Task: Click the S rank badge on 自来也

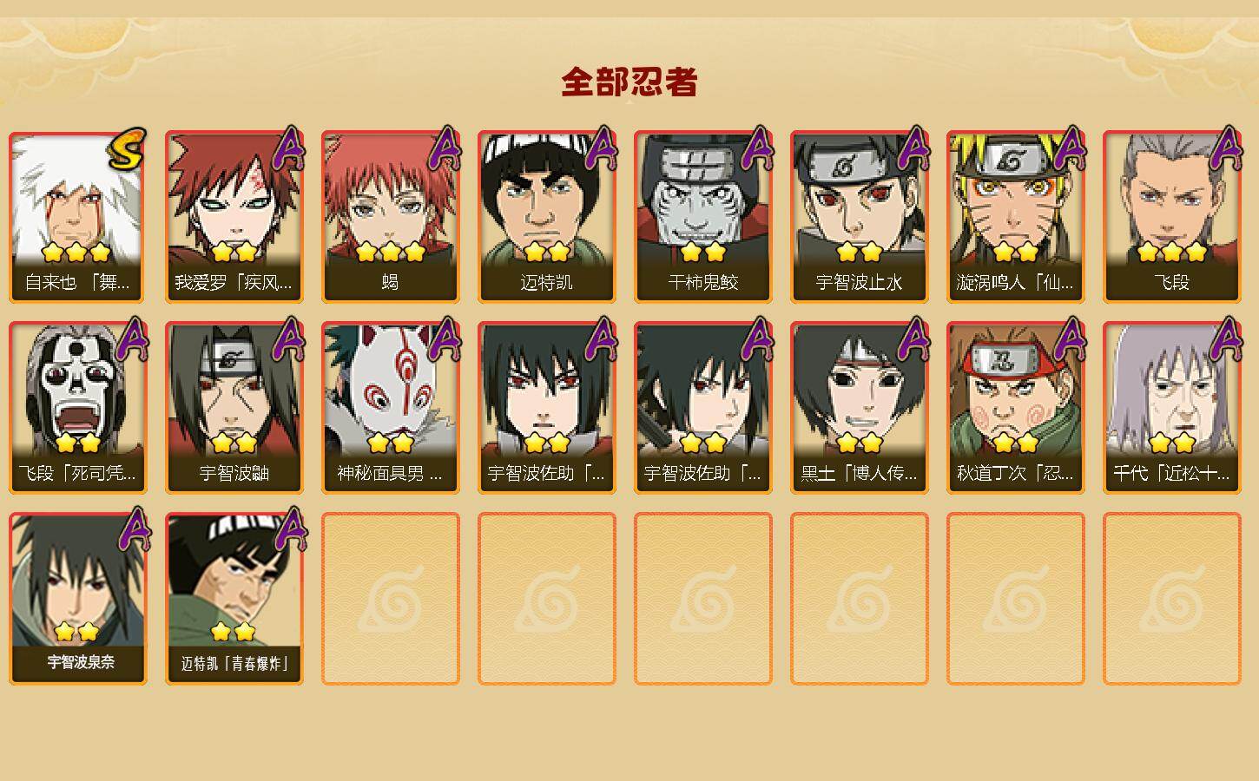Action: pyautogui.click(x=127, y=151)
